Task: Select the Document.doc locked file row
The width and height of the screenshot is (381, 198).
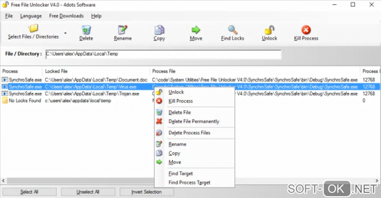Action: tap(190, 80)
